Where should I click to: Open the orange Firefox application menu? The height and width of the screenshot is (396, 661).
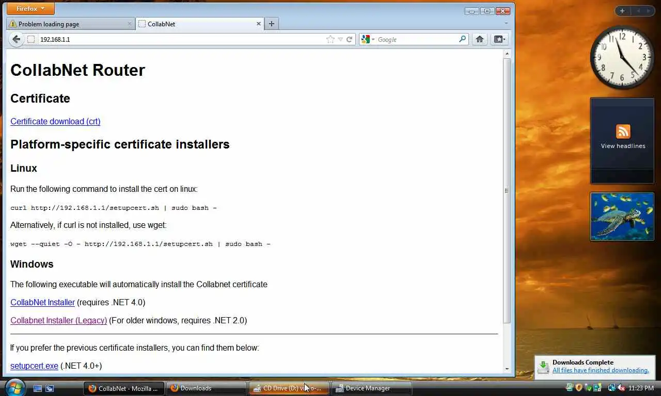click(x=30, y=9)
